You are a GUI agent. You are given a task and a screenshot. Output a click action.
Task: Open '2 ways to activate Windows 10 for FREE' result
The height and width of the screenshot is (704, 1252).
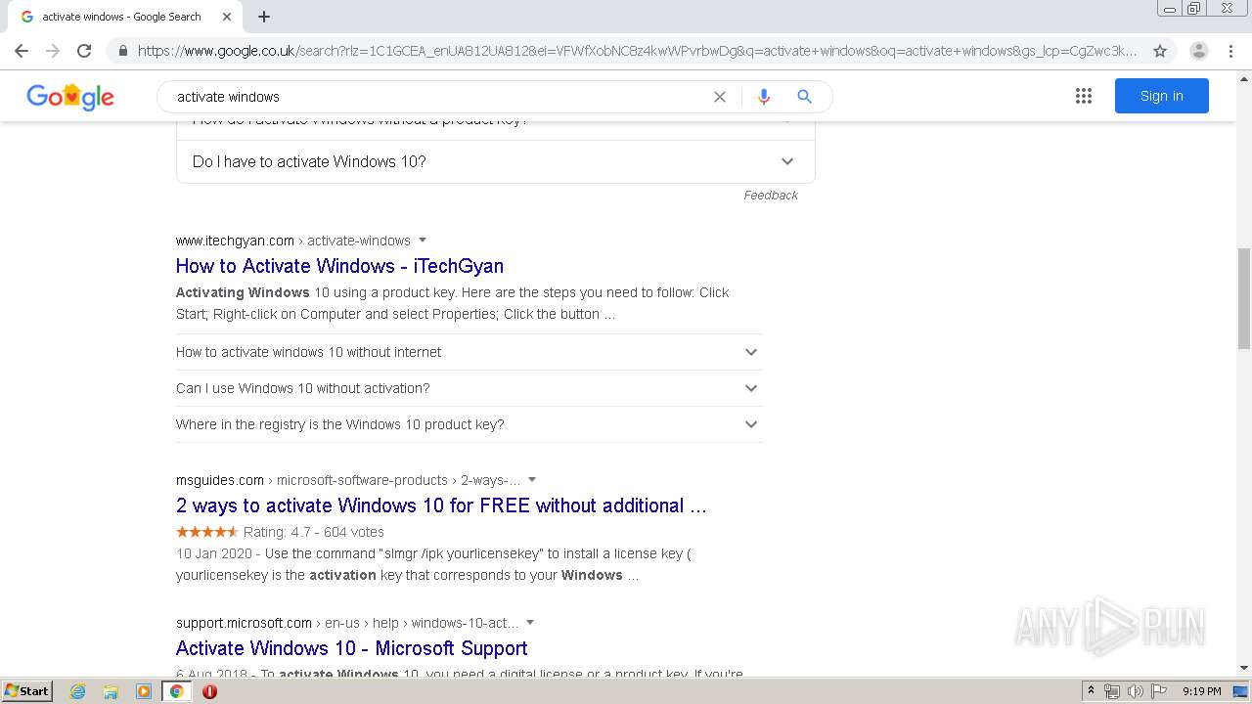tap(441, 506)
